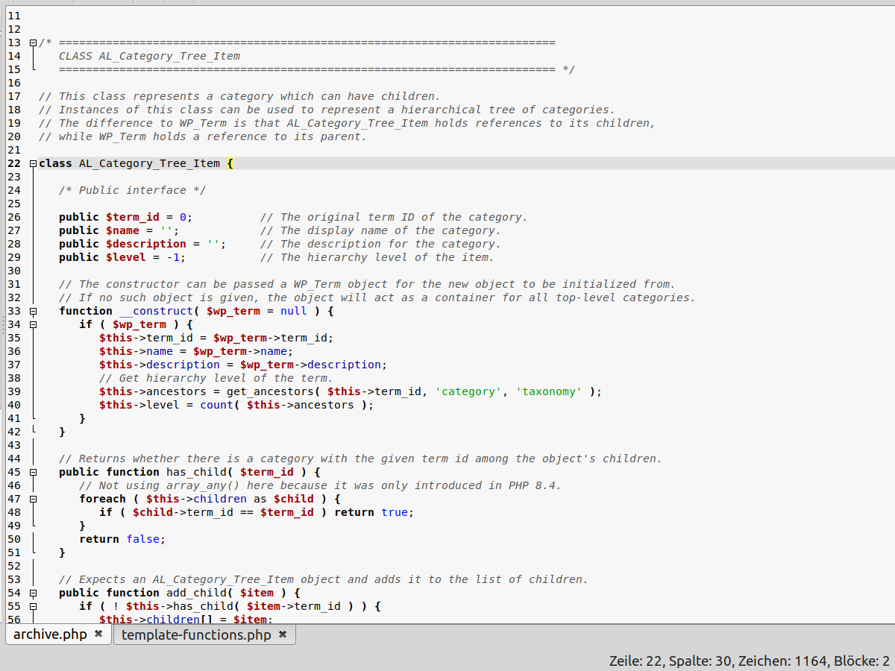Switch to the archive.php tab
Image resolution: width=895 pixels, height=671 pixels.
pos(50,634)
